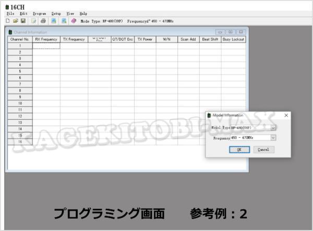This screenshot has width=313, height=231.
Task: Click the read from radio icon
Action: [54, 21]
